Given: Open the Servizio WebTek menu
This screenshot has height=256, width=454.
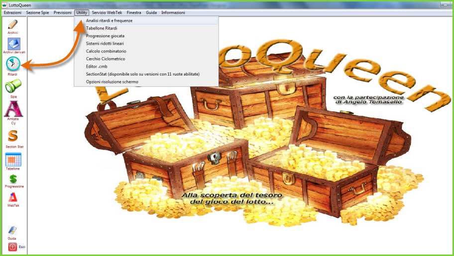Looking at the screenshot, I should 107,12.
